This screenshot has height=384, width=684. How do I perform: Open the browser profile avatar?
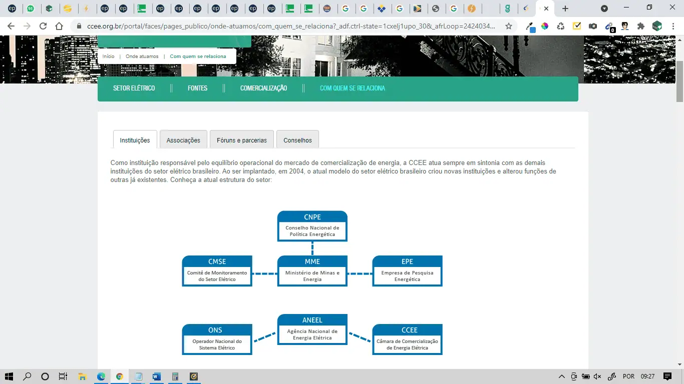[657, 26]
